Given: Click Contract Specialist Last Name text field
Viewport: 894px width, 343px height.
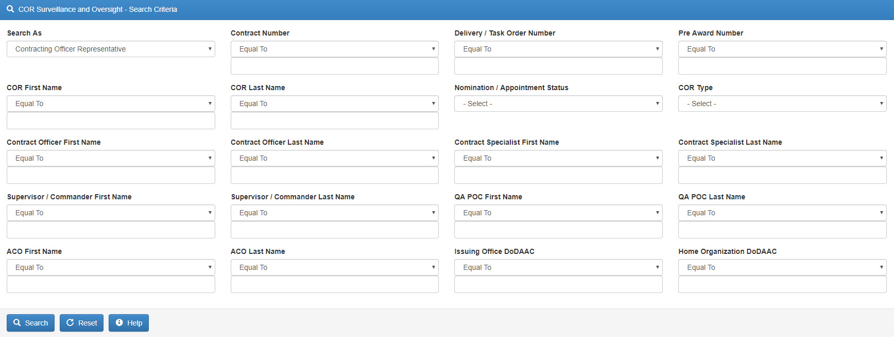Looking at the screenshot, I should click(x=782, y=175).
